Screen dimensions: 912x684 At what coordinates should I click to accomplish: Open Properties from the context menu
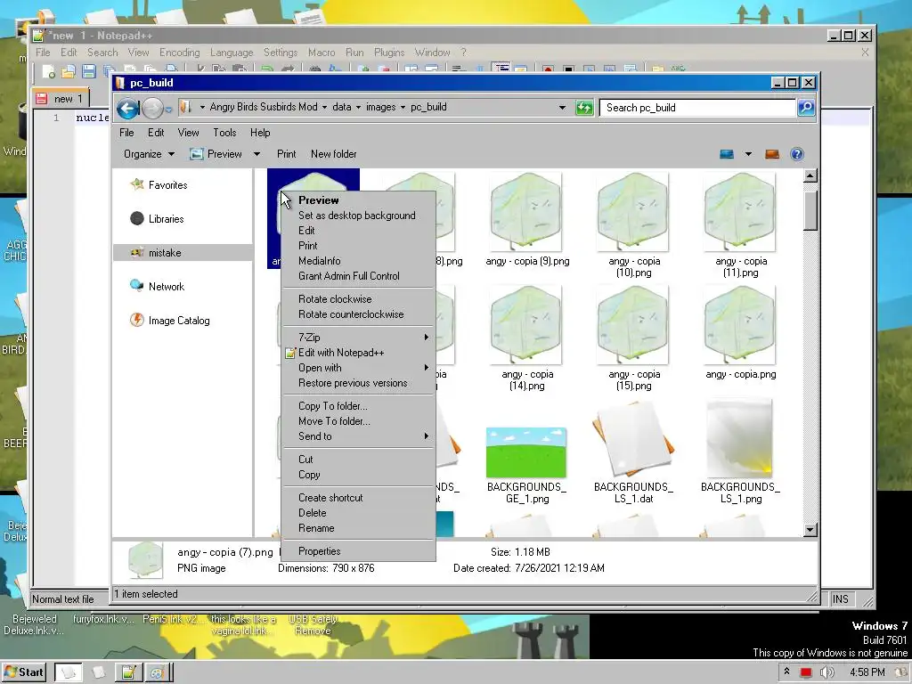[x=358, y=551]
